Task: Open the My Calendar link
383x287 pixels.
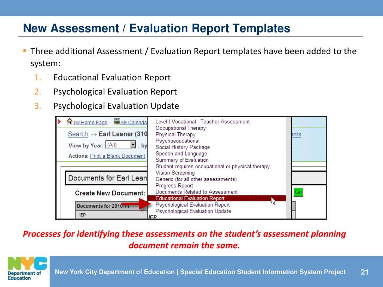Action: (x=134, y=123)
